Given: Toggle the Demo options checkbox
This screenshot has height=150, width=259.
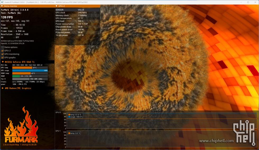Looking at the screenshot, I should tap(2, 47).
